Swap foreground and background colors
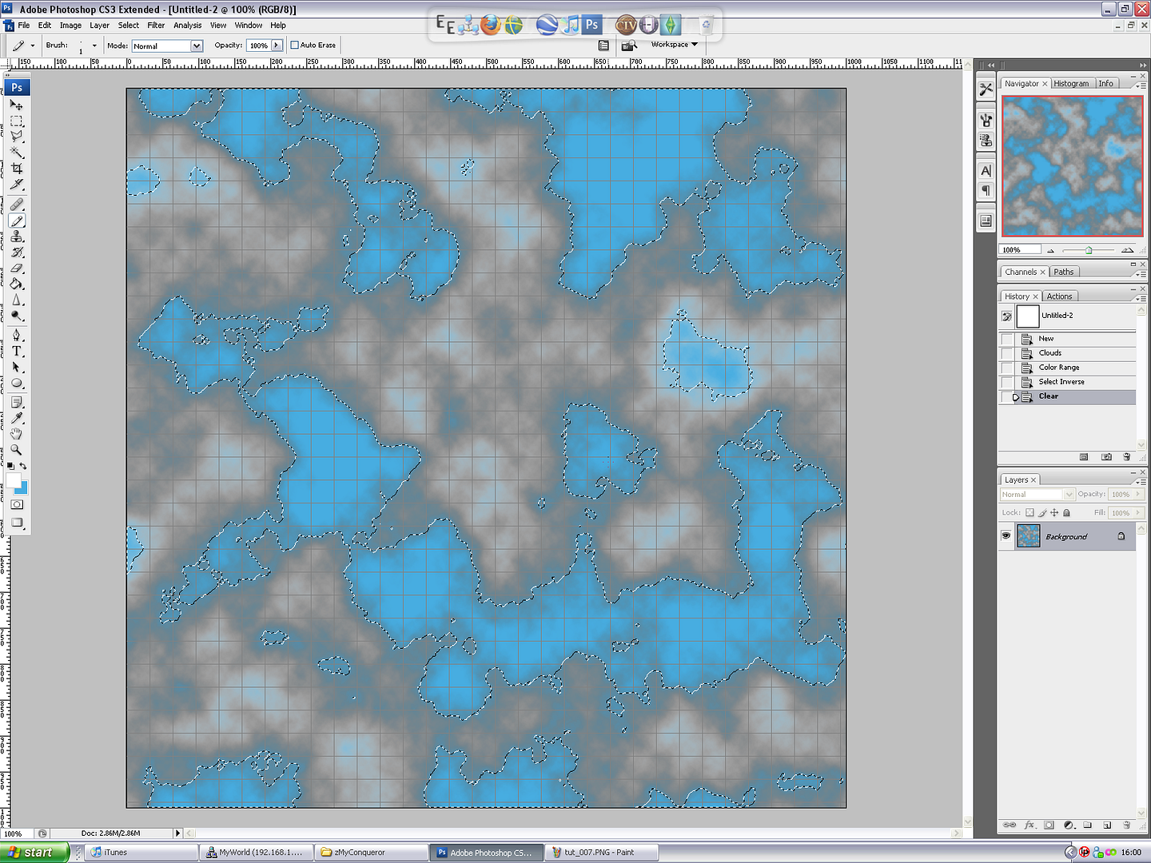 tap(23, 466)
